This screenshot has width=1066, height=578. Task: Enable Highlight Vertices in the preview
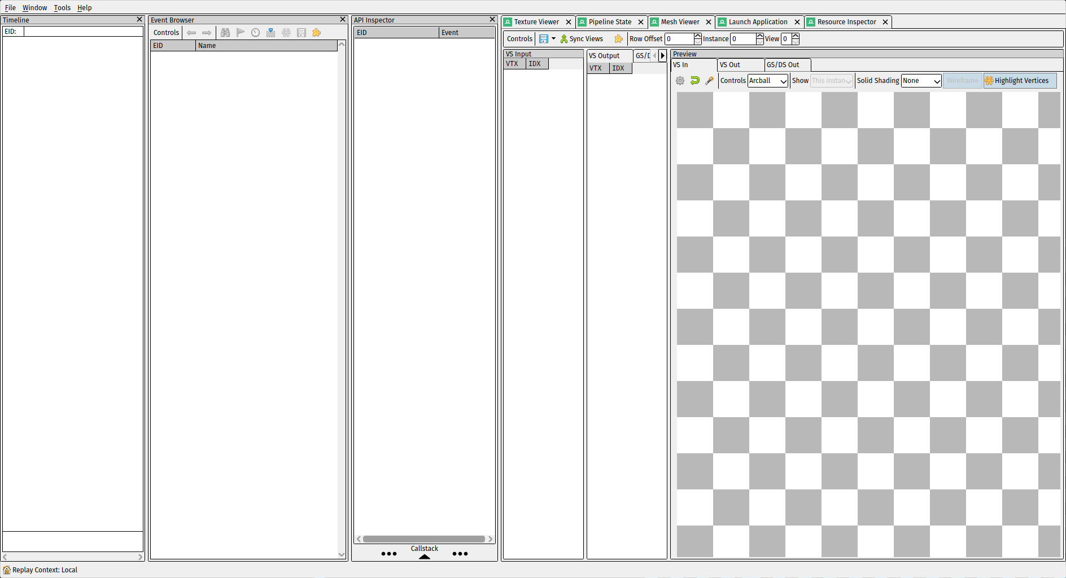(1020, 81)
